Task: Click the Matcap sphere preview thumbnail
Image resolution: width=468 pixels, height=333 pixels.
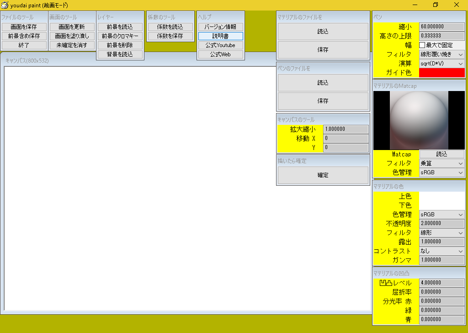Action: (x=419, y=120)
